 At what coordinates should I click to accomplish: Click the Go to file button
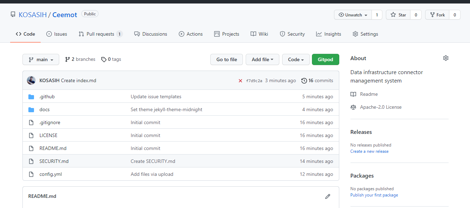227,59
